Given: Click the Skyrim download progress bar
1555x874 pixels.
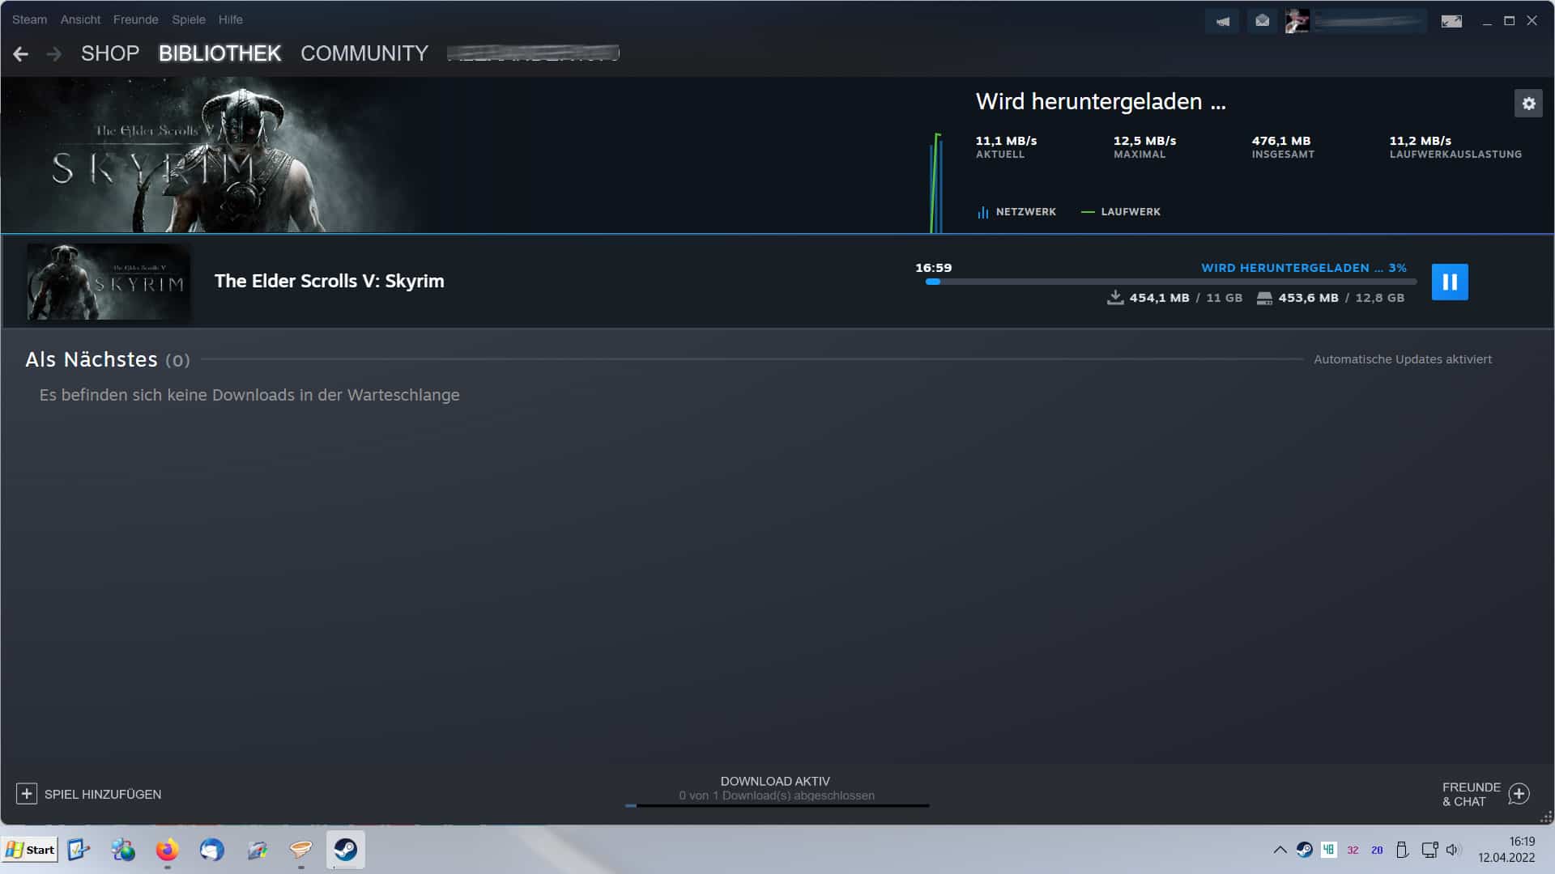Looking at the screenshot, I should (x=1171, y=282).
